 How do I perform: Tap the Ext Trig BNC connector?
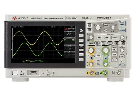click(x=118, y=73)
